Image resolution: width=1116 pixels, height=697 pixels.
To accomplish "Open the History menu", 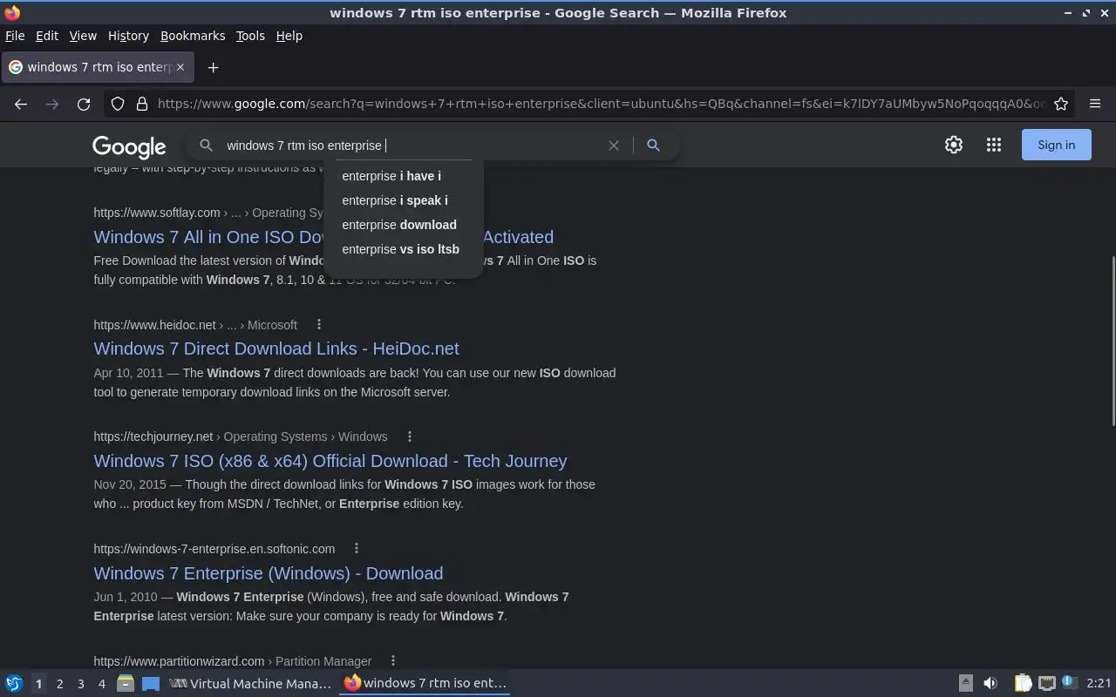I will pos(128,36).
